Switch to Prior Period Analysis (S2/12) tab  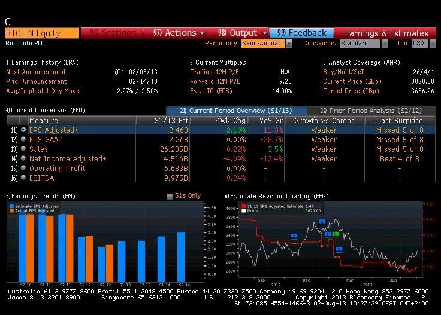point(371,111)
